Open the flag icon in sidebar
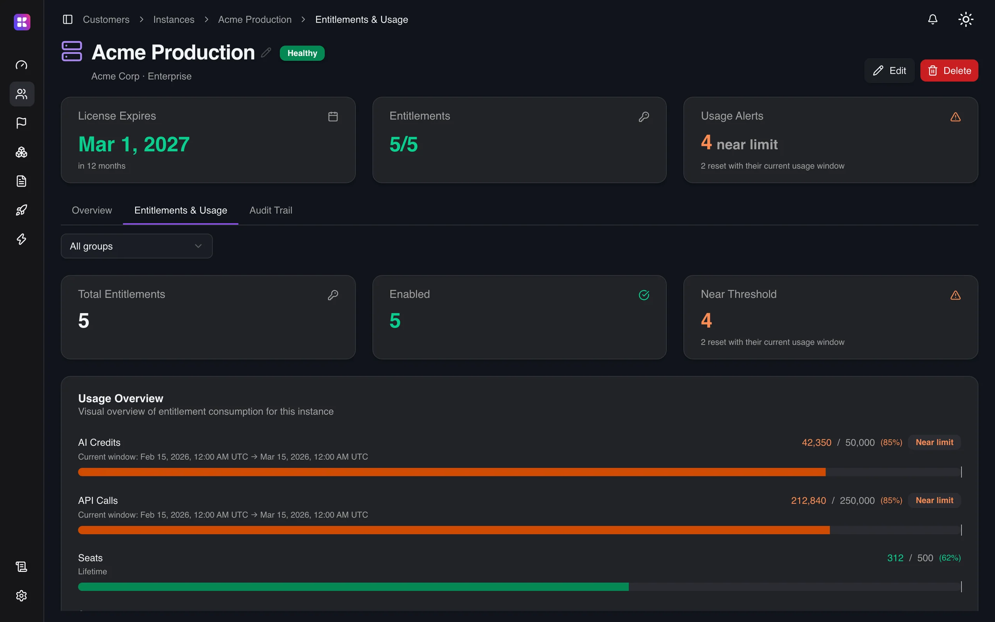The image size is (995, 622). 21,123
